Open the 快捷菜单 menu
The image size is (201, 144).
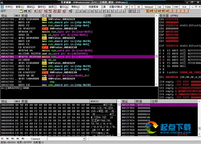tap(93, 7)
